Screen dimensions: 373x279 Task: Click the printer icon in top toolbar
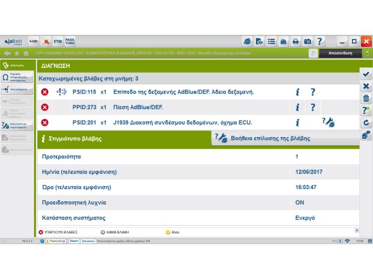pyautogui.click(x=295, y=41)
